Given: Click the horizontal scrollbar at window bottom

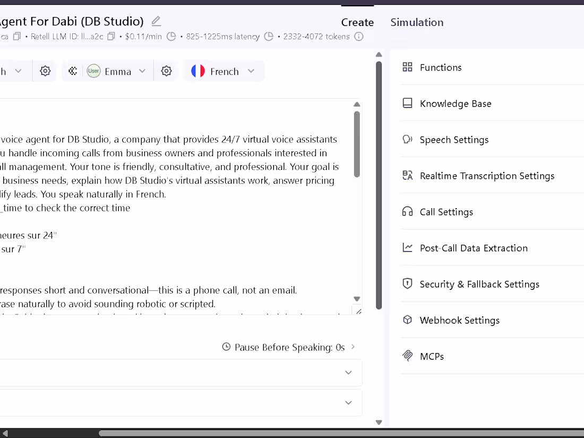Looking at the screenshot, I should [x=341, y=433].
